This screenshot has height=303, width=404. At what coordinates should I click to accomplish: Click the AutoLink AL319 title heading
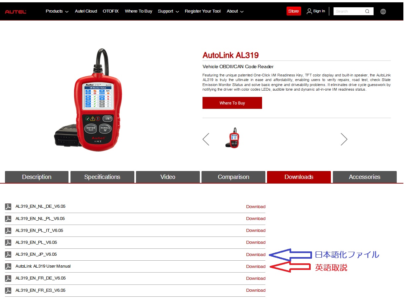[x=231, y=55]
